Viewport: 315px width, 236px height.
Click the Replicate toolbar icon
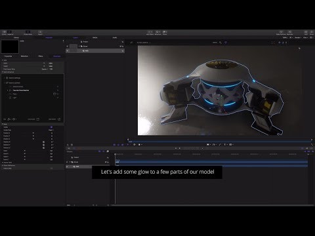tap(290, 33)
